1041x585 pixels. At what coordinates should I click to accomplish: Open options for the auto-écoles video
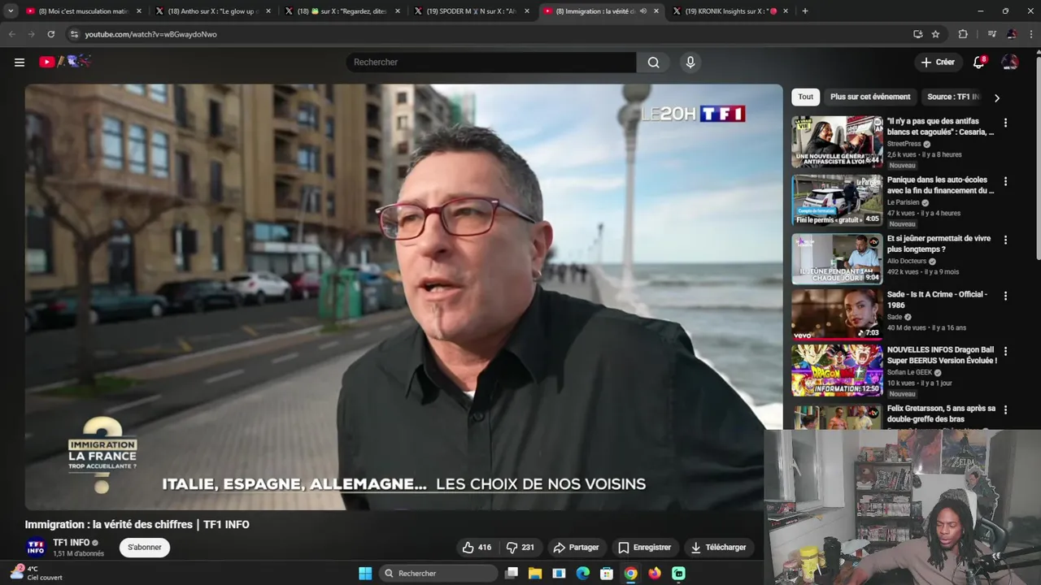point(1005,181)
